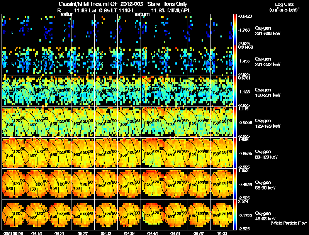Click the '(cm²-sr-s-keV)' units label
Screen dimensions: 309x235
(284, 10)
